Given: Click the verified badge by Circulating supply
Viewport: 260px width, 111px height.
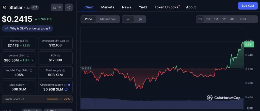Looking at the screenshot, I should click(x=69, y=85).
